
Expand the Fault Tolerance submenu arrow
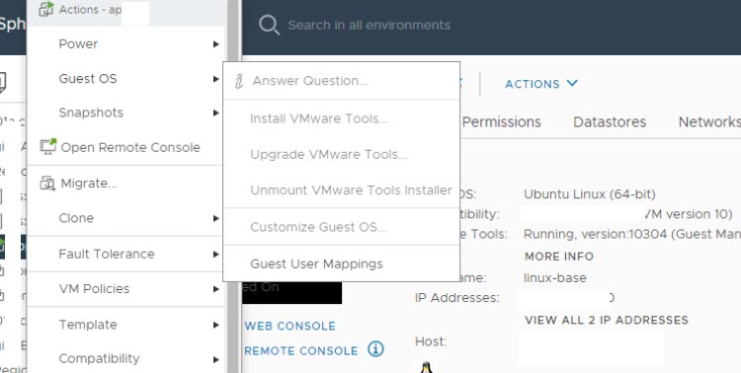coord(216,254)
